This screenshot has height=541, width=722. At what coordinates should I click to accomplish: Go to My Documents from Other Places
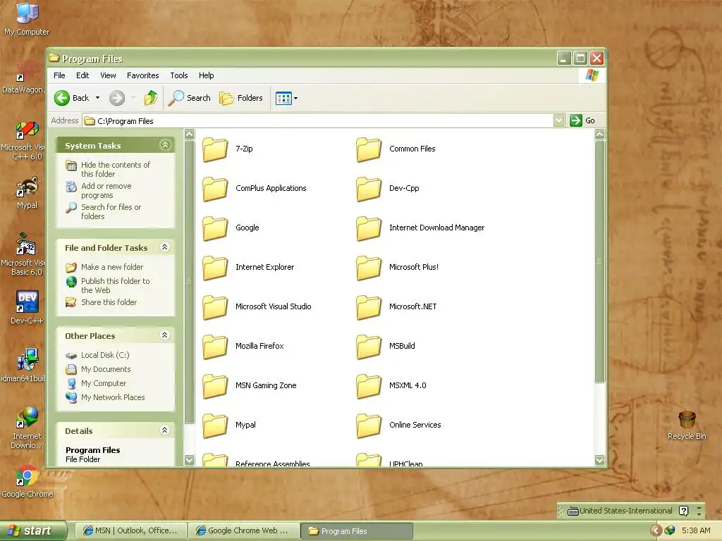pos(98,369)
